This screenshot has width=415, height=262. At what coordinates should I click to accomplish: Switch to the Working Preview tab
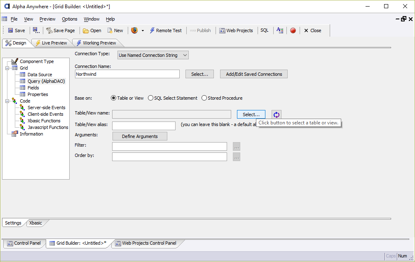[96, 43]
